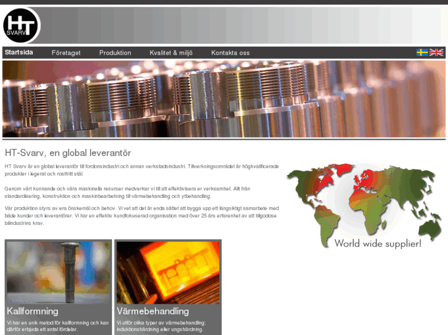Click the threaded metal parts banner image

point(224,99)
